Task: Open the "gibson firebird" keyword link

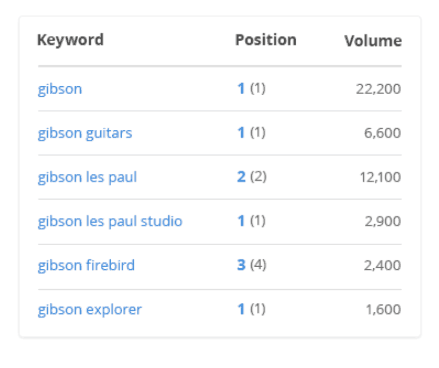Action: click(86, 265)
